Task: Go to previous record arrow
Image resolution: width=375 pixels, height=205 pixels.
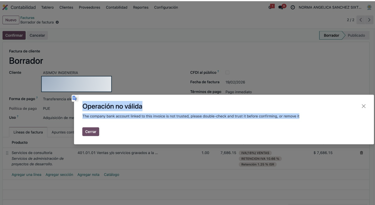Action: (x=361, y=20)
